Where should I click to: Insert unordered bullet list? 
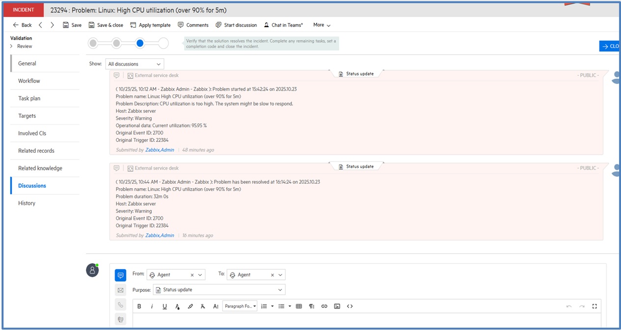click(282, 306)
